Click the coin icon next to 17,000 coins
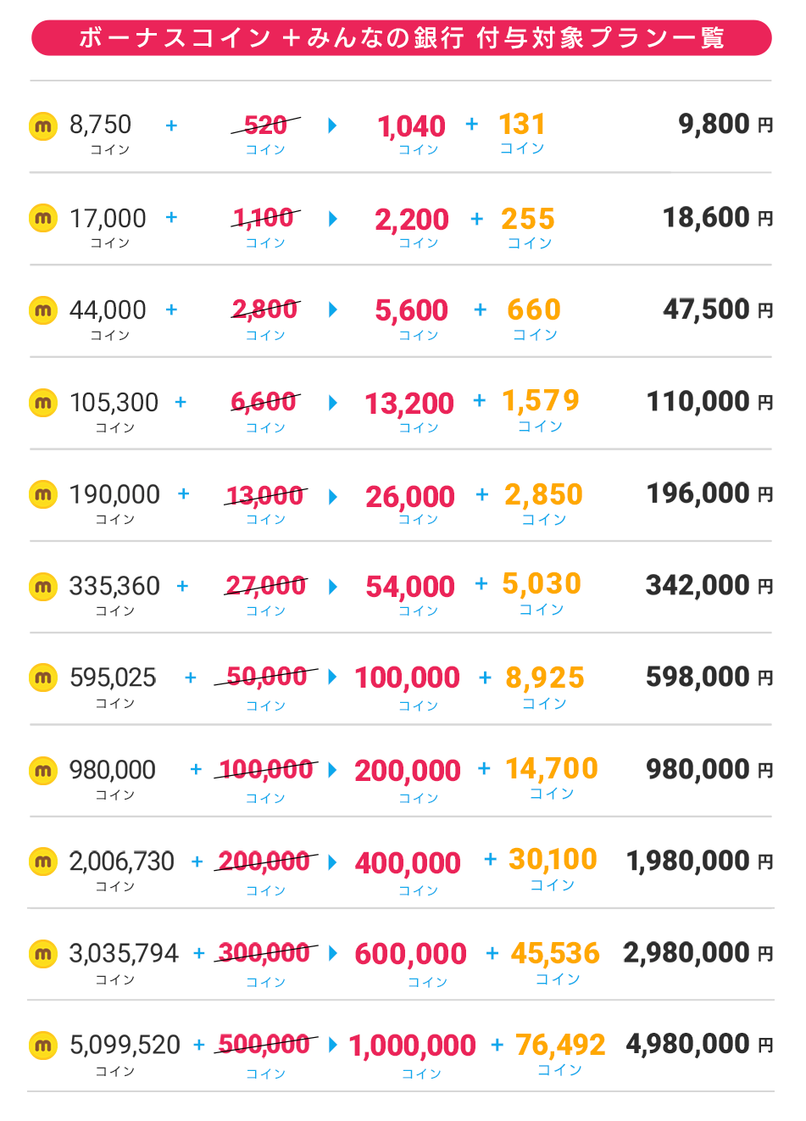 (43, 218)
